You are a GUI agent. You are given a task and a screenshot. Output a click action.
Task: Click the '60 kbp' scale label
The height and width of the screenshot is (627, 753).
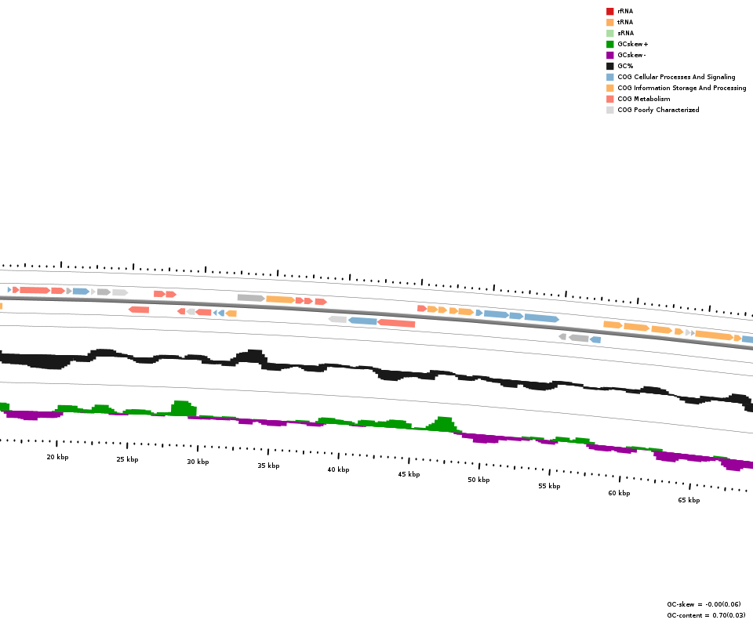pyautogui.click(x=619, y=493)
